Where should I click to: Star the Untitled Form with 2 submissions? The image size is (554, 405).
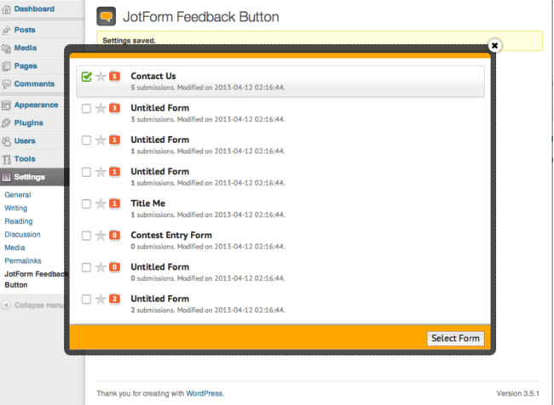click(101, 299)
